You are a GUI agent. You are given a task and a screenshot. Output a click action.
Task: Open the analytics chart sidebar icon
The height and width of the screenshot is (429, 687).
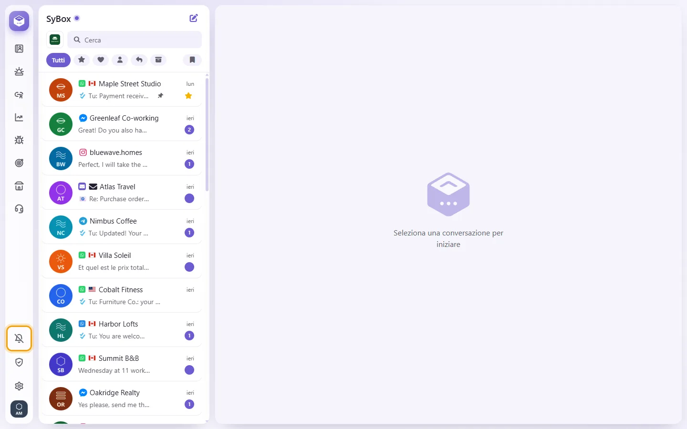pos(19,117)
